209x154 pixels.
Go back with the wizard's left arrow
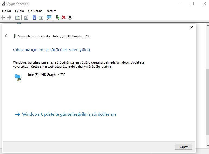tap(7, 36)
